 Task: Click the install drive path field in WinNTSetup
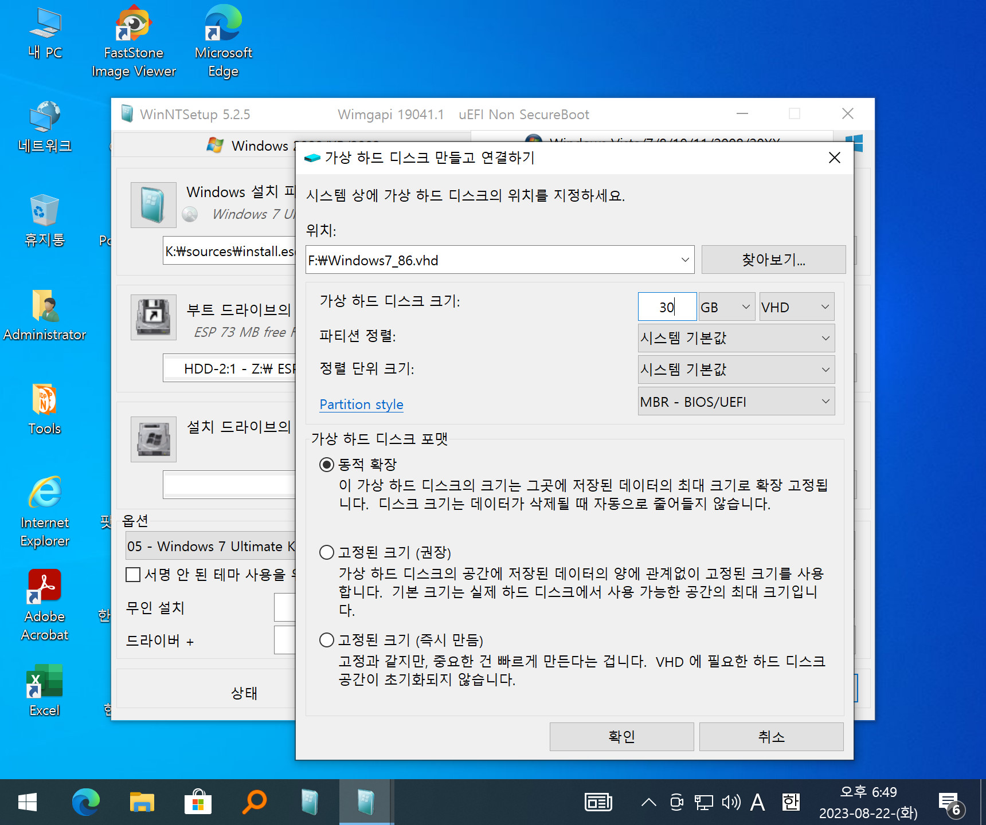229,485
